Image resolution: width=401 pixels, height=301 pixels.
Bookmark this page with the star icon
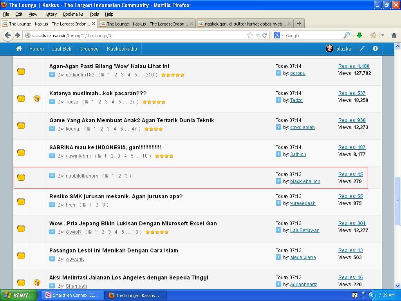250,35
